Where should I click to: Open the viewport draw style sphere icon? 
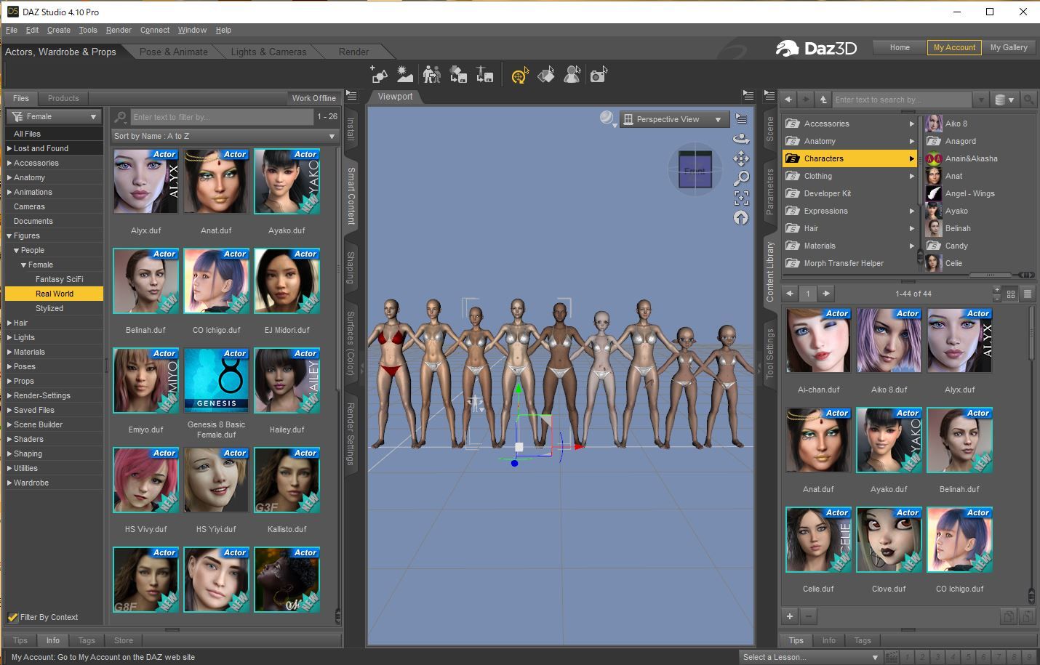pyautogui.click(x=607, y=118)
